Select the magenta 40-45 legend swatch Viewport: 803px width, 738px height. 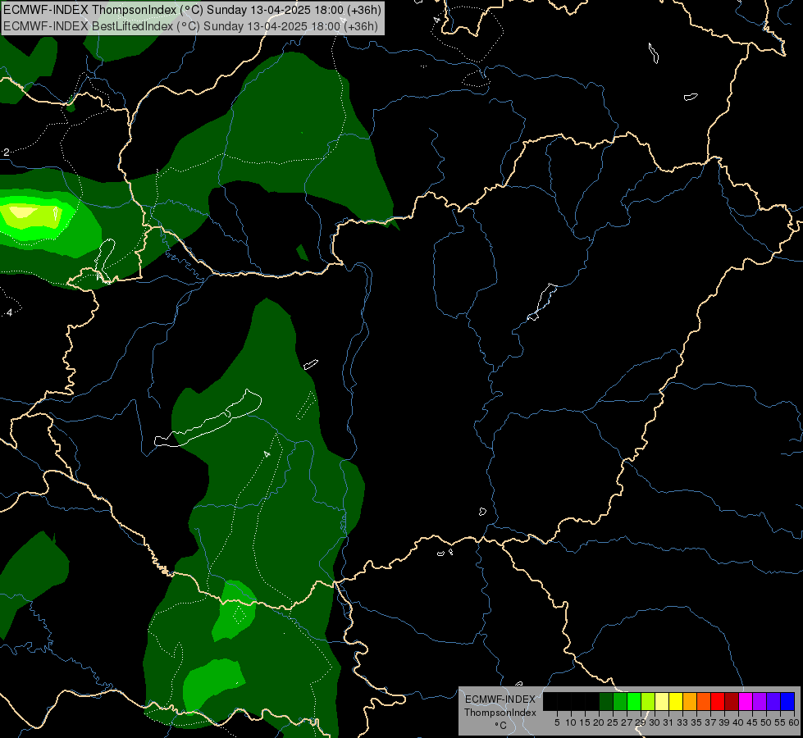pyautogui.click(x=746, y=701)
